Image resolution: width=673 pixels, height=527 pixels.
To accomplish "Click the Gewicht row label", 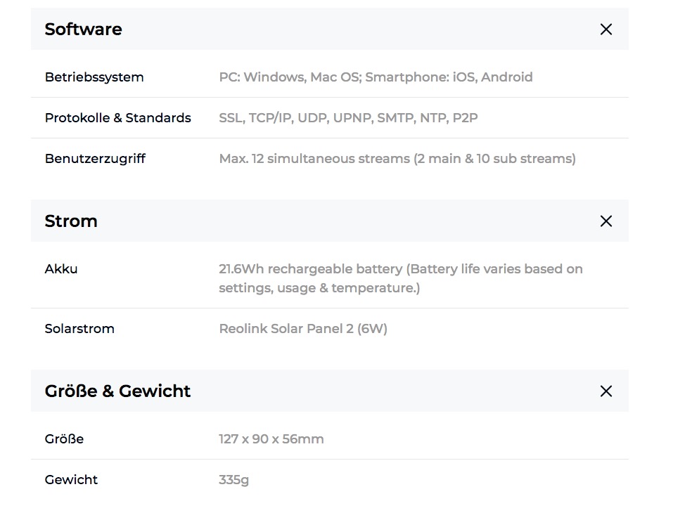I will click(71, 480).
